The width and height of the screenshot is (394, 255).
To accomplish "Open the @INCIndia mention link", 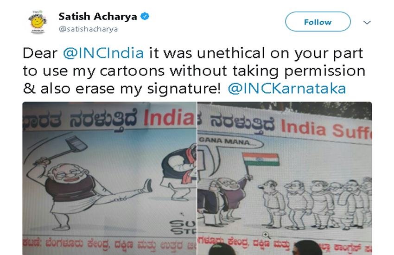I will [103, 53].
